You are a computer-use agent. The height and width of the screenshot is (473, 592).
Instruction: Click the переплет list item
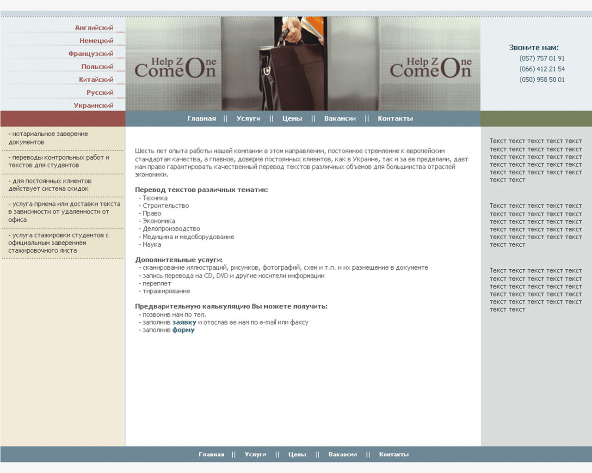tap(154, 284)
